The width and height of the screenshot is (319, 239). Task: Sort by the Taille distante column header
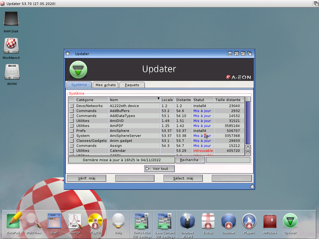click(228, 100)
